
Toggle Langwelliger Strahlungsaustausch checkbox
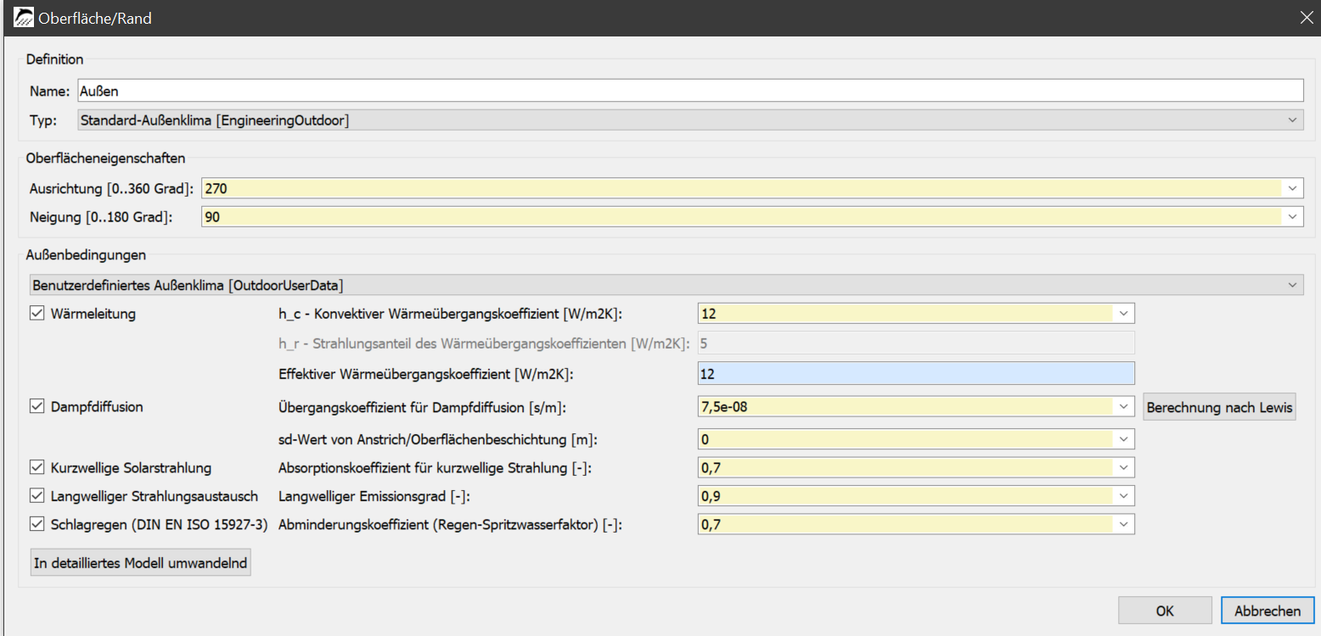(37, 495)
